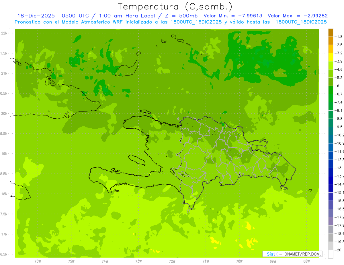Select the "Z = 500mb" level label
344x265 pixels.
pyautogui.click(x=182, y=16)
